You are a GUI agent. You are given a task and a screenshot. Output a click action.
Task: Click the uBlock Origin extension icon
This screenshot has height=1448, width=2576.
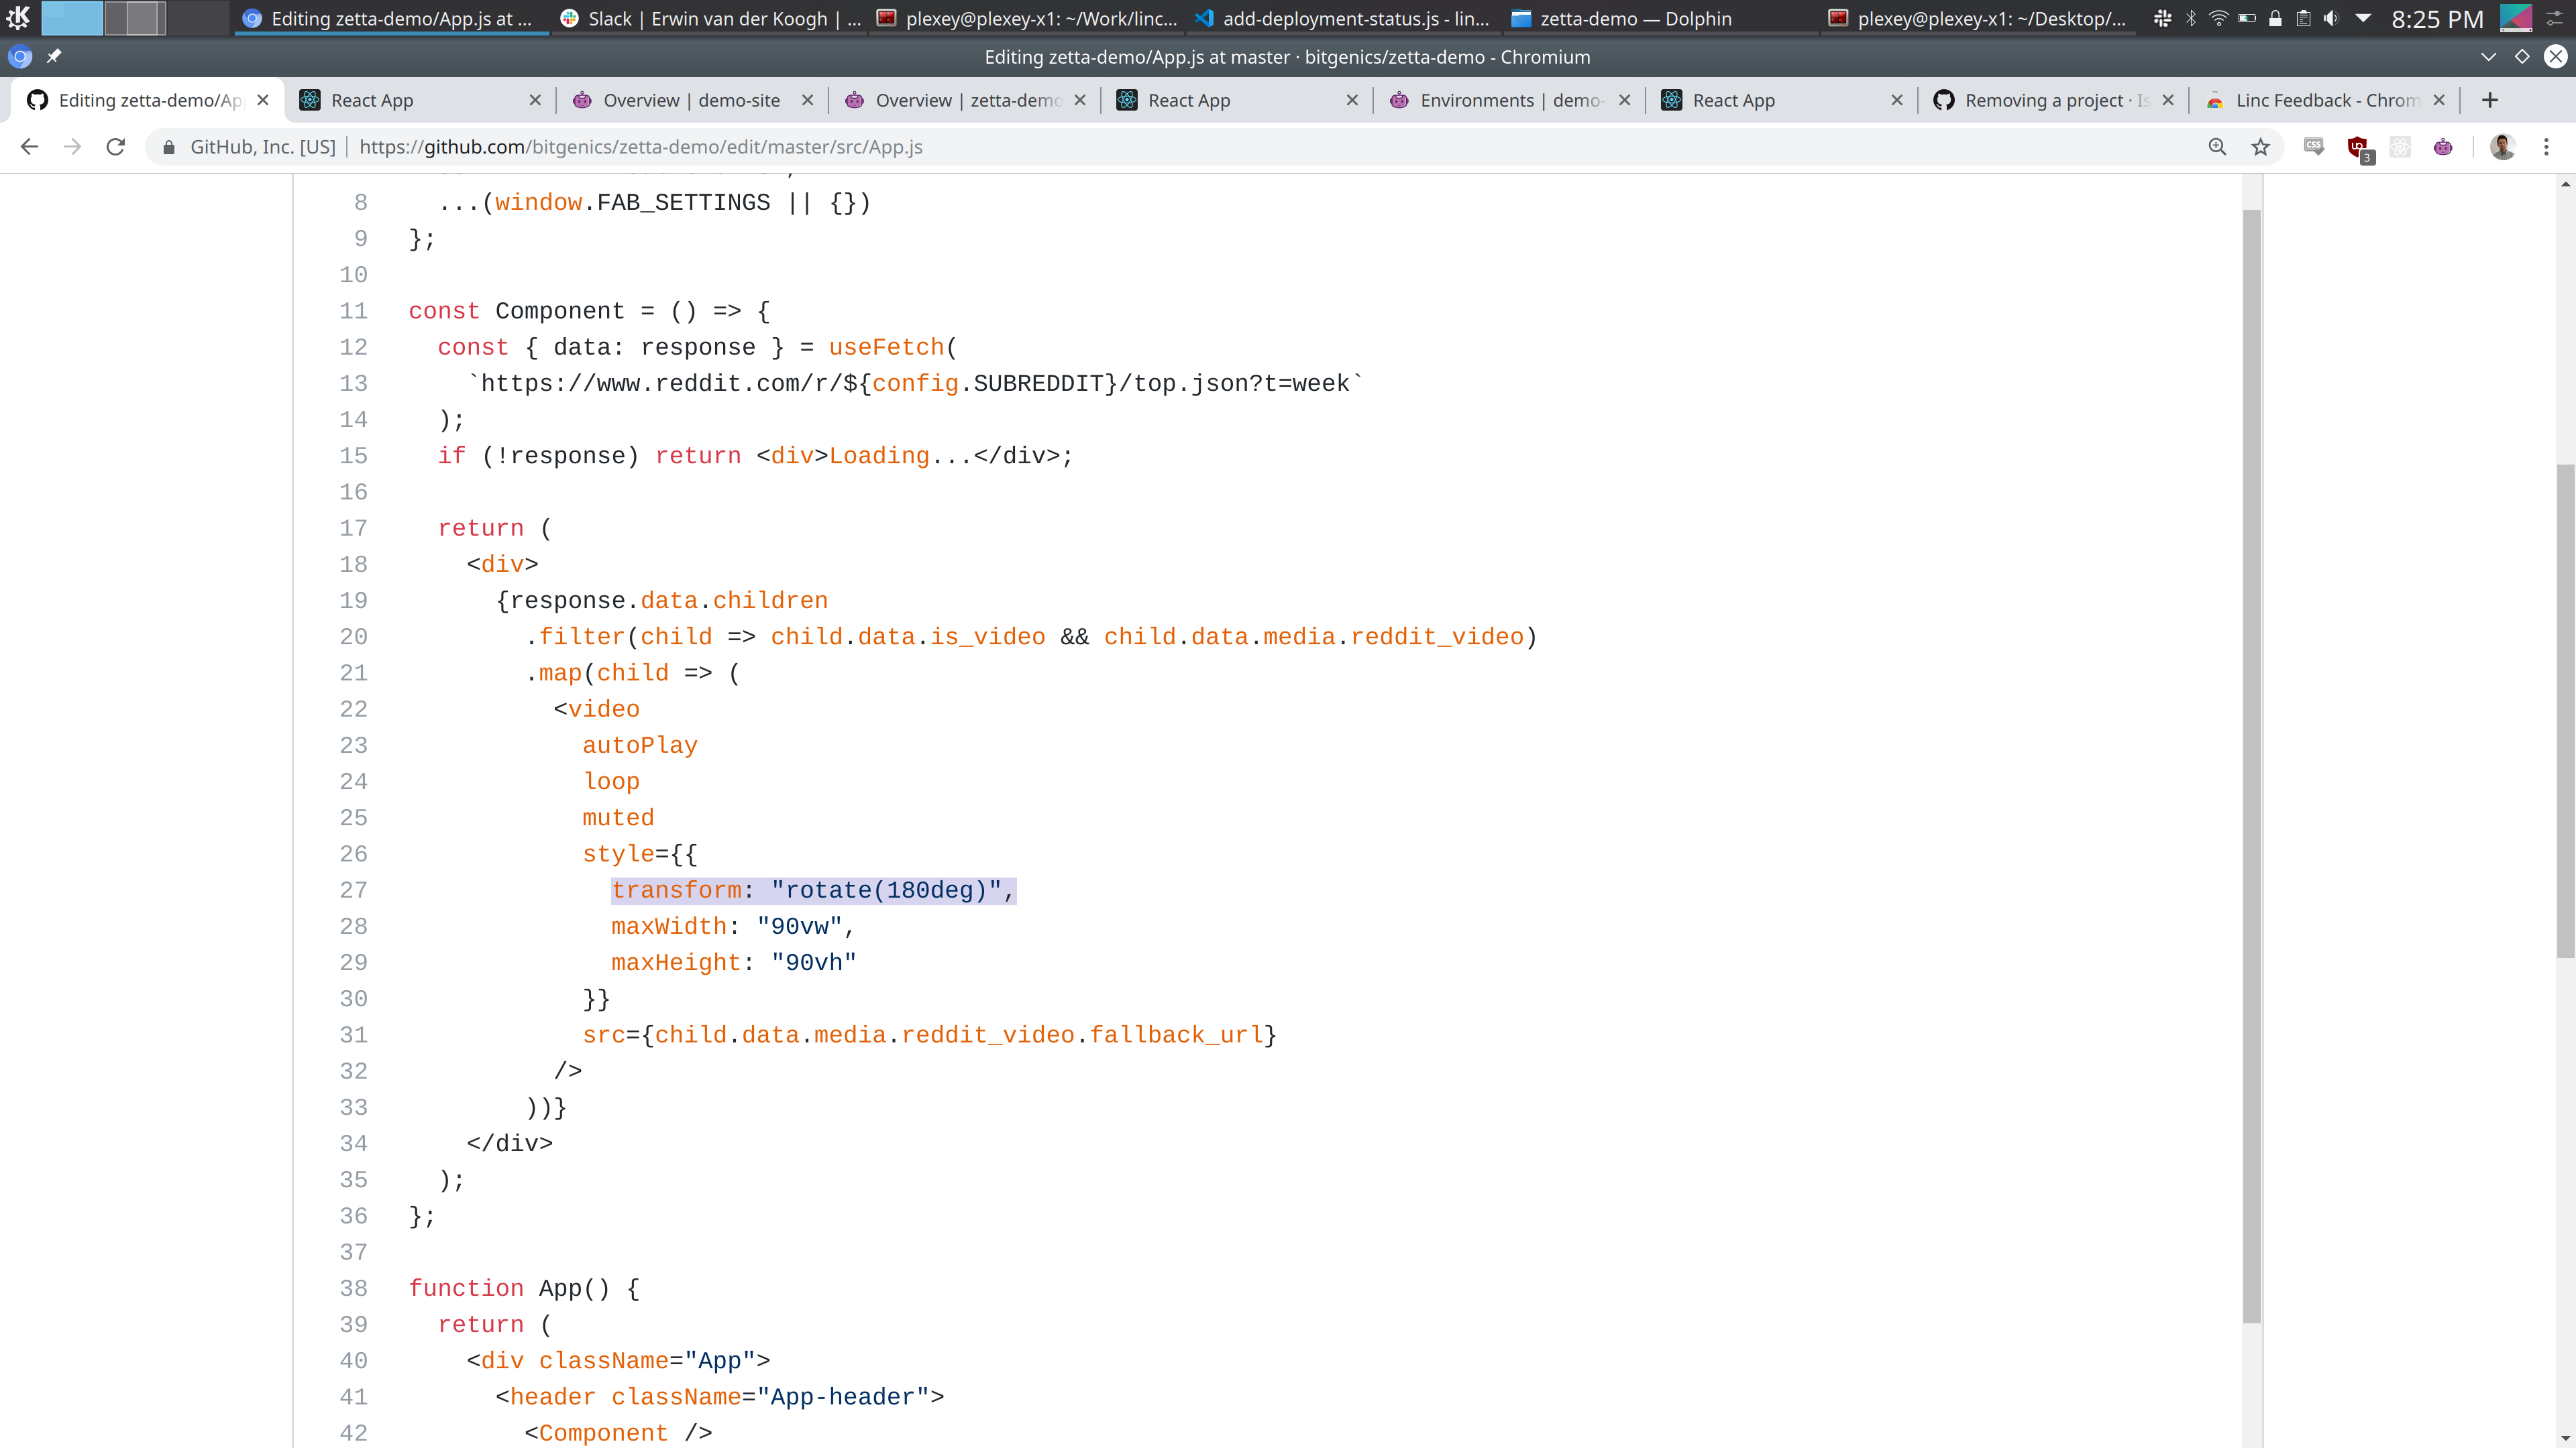point(2358,147)
